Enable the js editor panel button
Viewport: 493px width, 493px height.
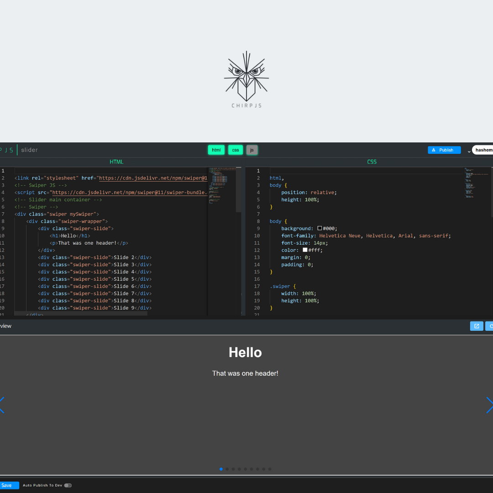pyautogui.click(x=252, y=150)
